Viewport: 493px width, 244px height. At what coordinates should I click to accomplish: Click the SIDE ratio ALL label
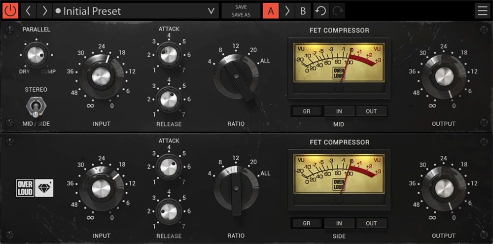[x=265, y=173]
